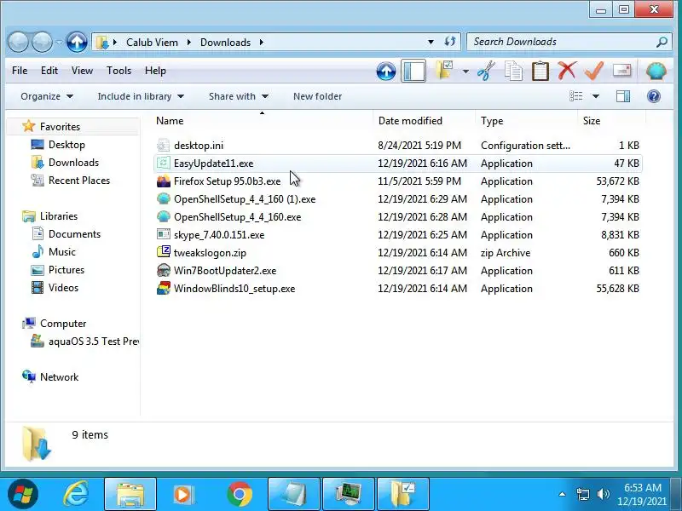682x511 pixels.
Task: Open dropdown arrow beside folder options icon
Action: [465, 72]
